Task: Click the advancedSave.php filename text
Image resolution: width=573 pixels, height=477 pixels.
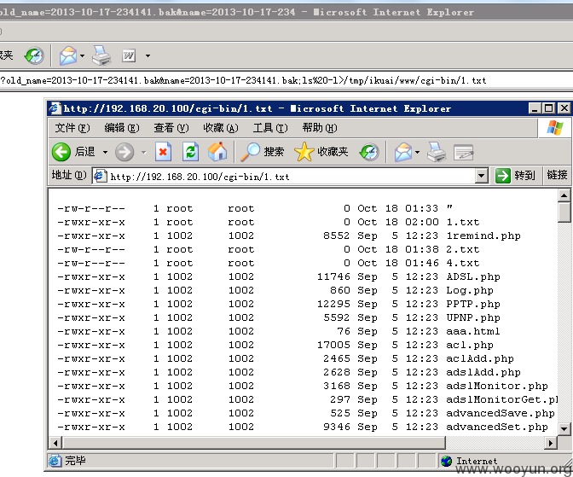Action: (x=501, y=413)
